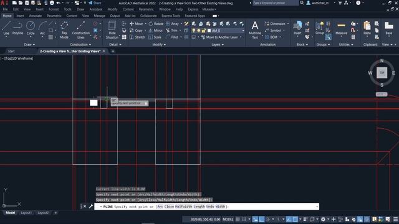Image resolution: width=399 pixels, height=224 pixels.
Task: Open the Express menu
Action: [x=193, y=9]
